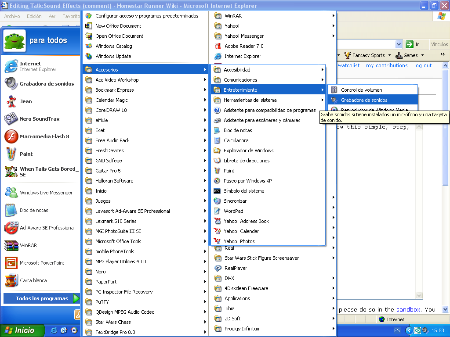Click New Office Document

(145, 26)
